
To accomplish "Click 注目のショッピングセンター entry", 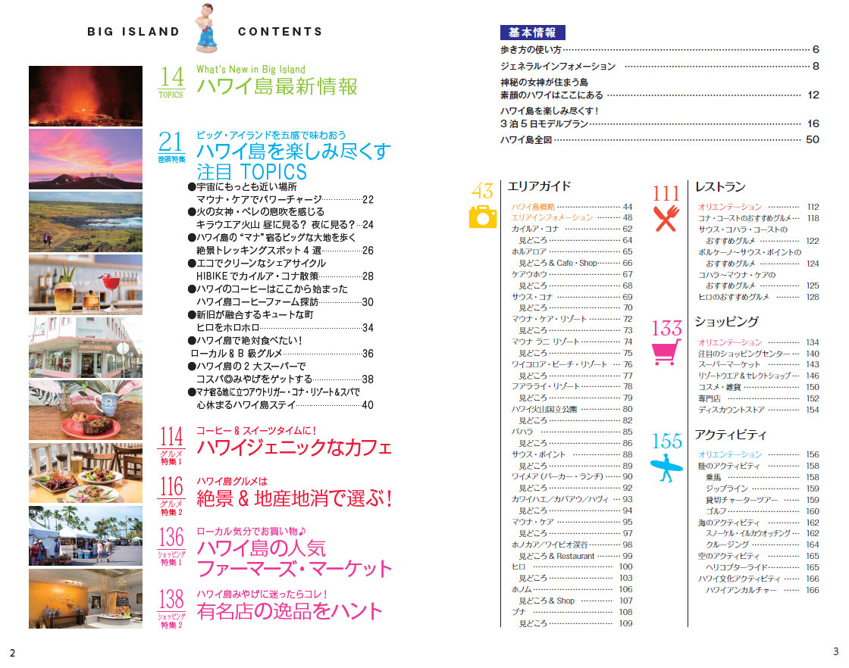I will (x=759, y=354).
